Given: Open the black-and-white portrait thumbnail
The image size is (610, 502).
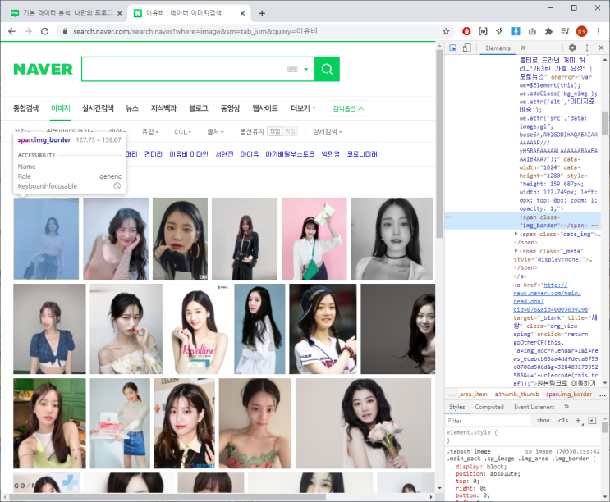Looking at the screenshot, I should tap(392, 239).
